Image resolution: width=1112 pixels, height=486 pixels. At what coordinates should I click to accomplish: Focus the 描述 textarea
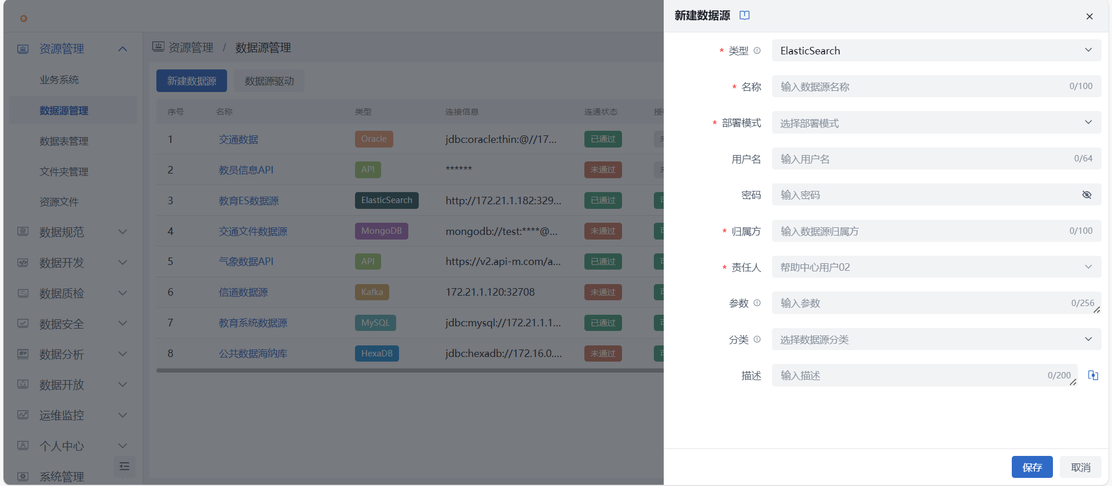[x=925, y=375]
